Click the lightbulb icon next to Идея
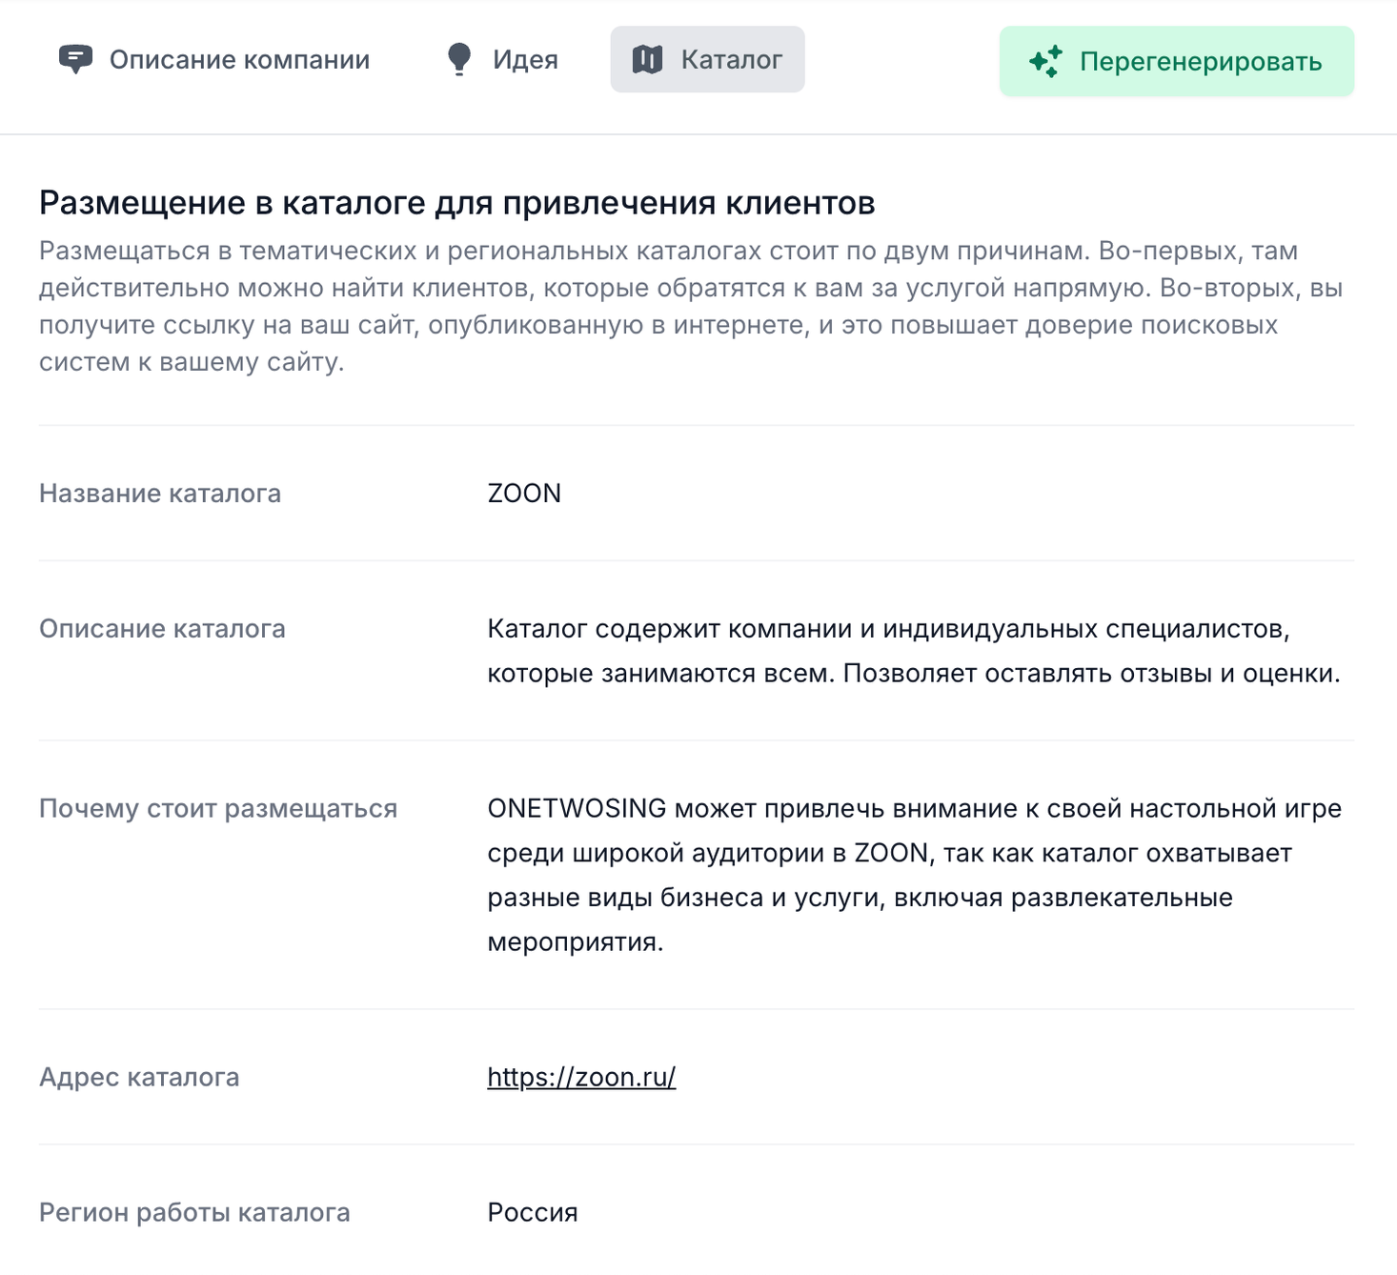 click(x=459, y=59)
